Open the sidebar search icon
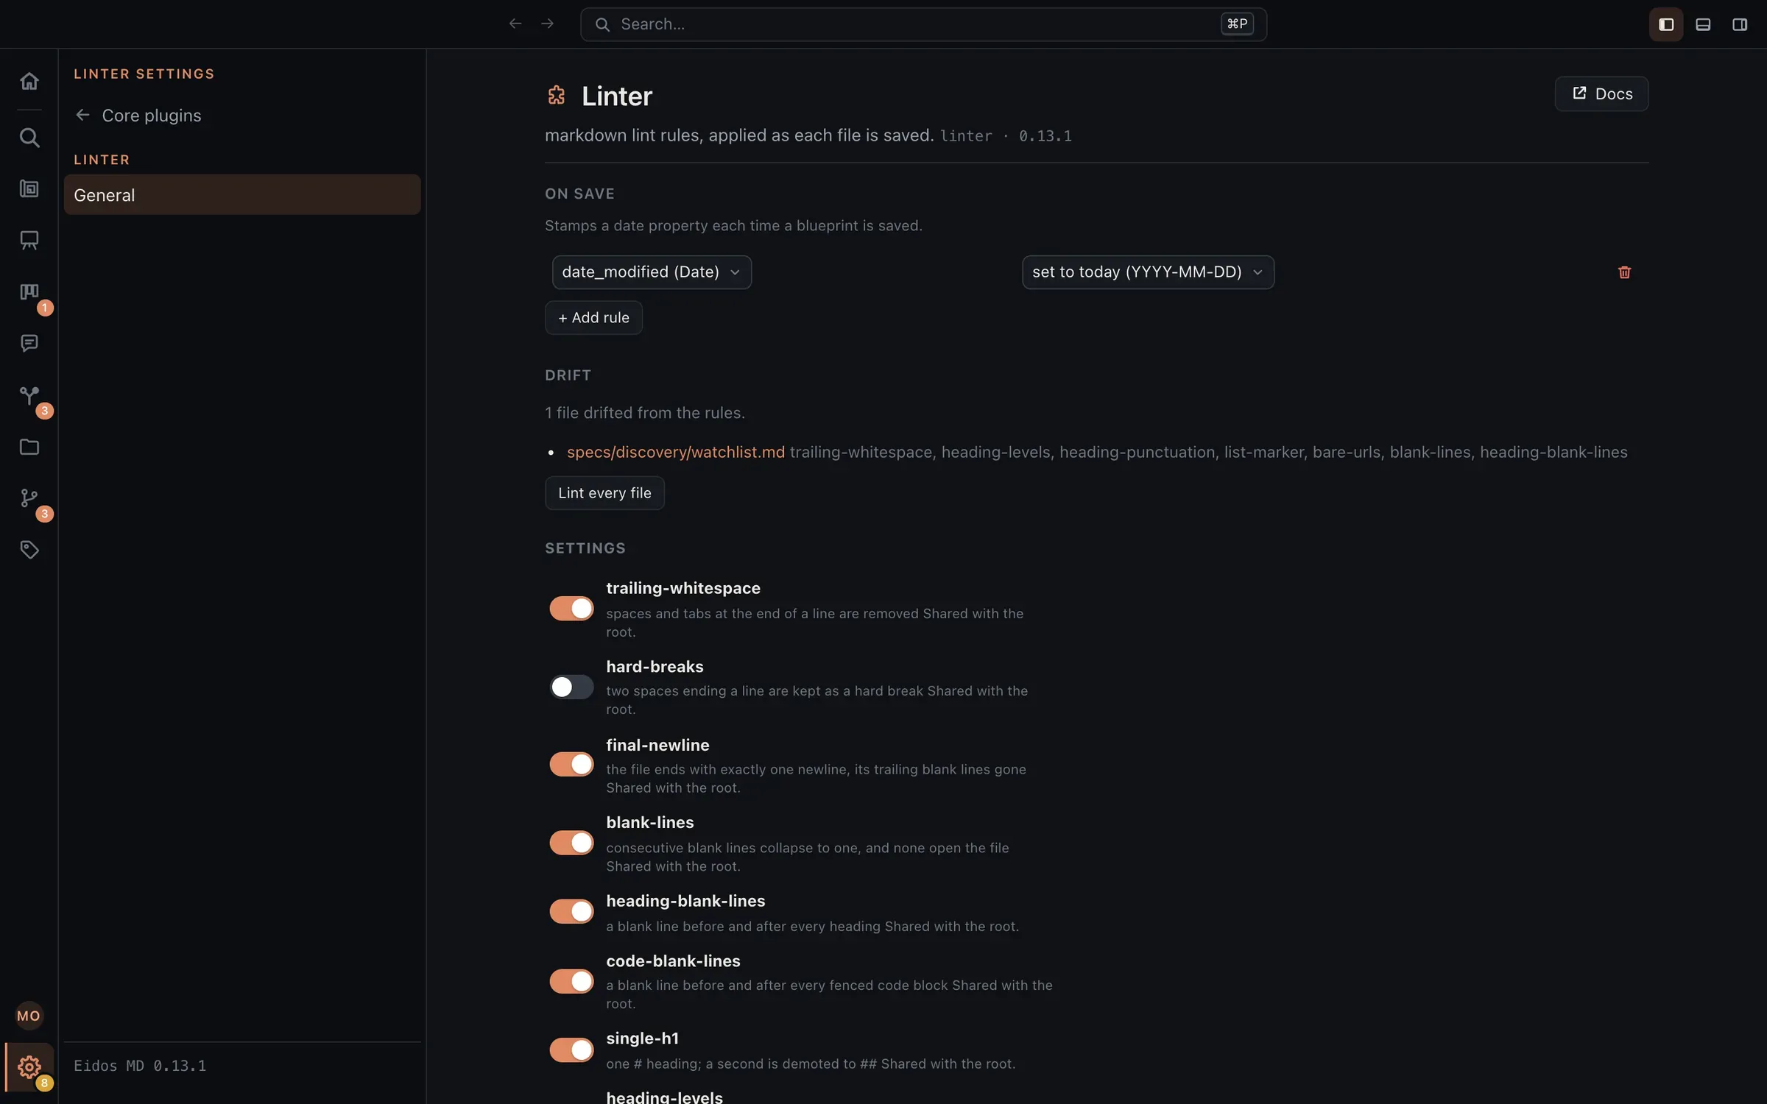Screen dimensions: 1767x1104 click(x=29, y=138)
